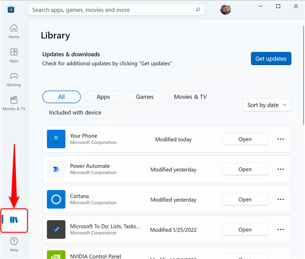This screenshot has width=305, height=259.
Task: Click the Microsoft Store logo icon
Action: pyautogui.click(x=11, y=9)
